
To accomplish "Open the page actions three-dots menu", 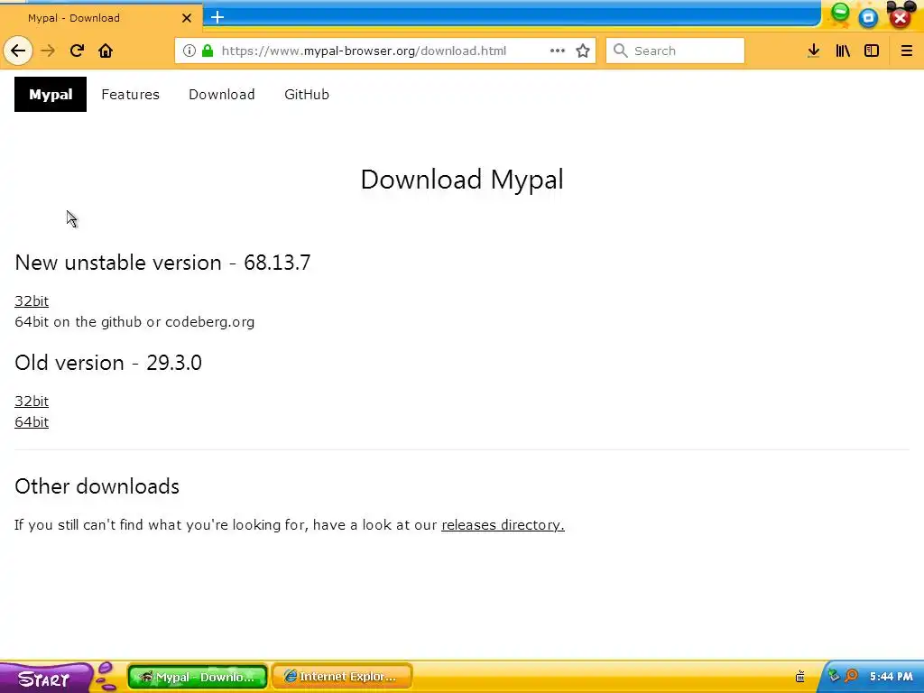I will click(x=558, y=51).
